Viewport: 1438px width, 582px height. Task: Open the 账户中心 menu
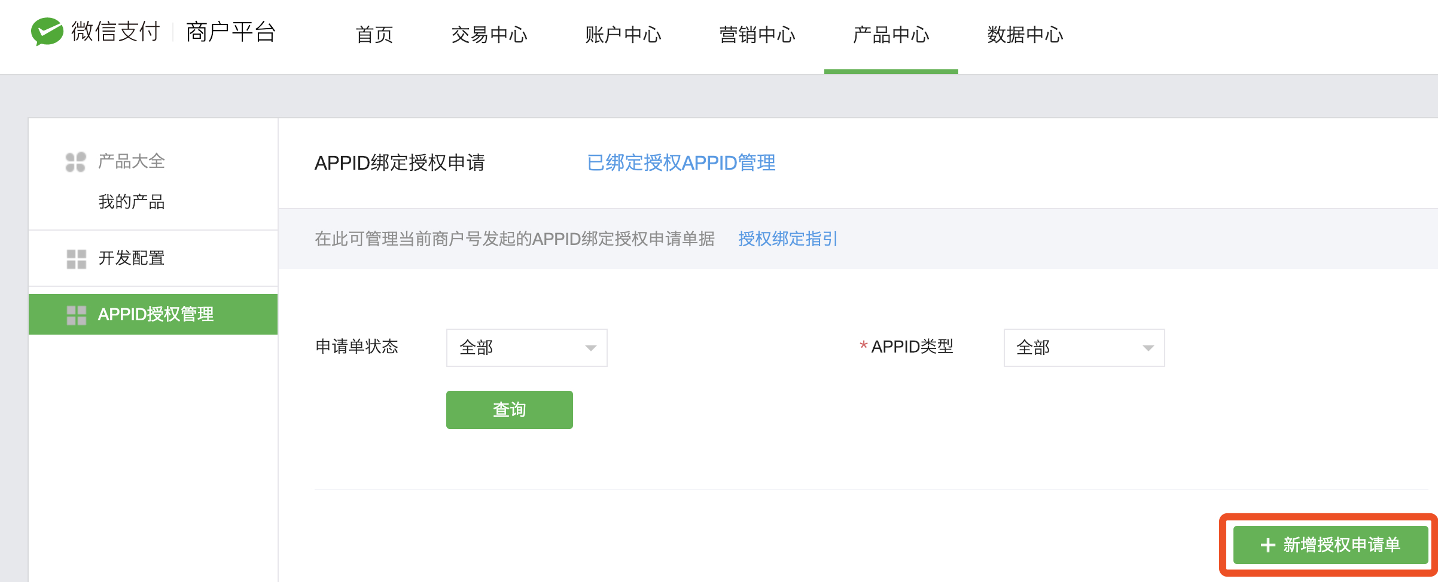(x=623, y=35)
